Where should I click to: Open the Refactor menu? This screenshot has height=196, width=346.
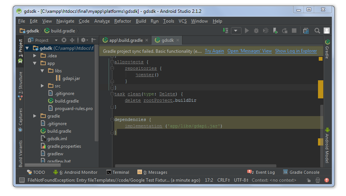pos(123,21)
